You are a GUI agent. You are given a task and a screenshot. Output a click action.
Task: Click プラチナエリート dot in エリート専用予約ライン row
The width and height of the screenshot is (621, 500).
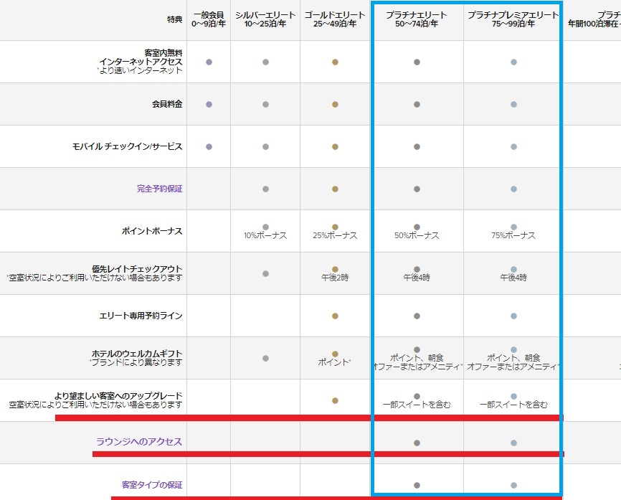[417, 316]
